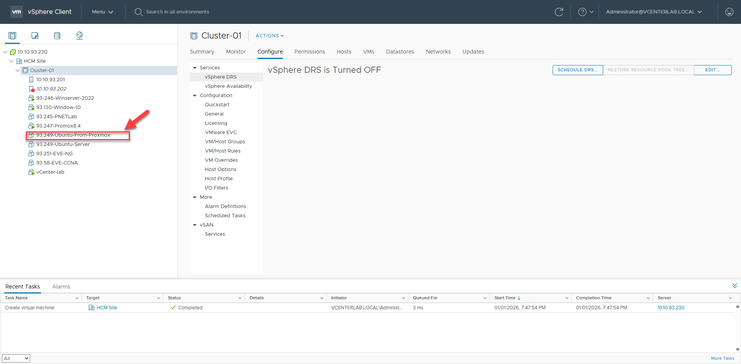Image resolution: width=741 pixels, height=364 pixels.
Task: Click the EDIT button for DRS
Action: click(712, 70)
